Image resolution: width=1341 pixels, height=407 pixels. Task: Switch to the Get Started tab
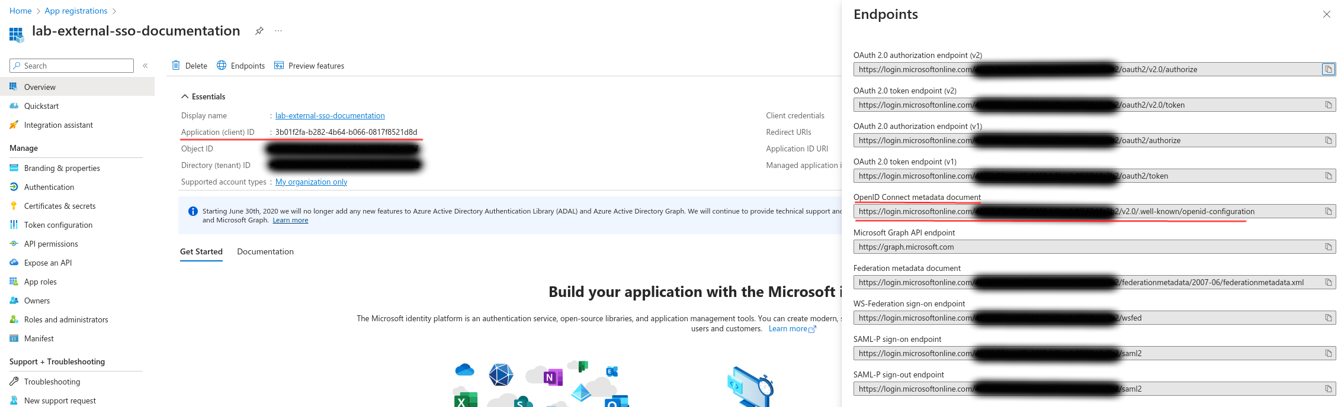click(201, 251)
